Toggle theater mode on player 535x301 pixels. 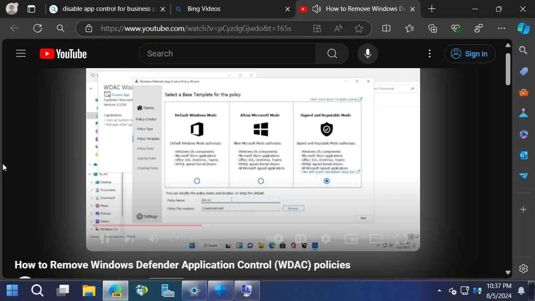click(376, 239)
